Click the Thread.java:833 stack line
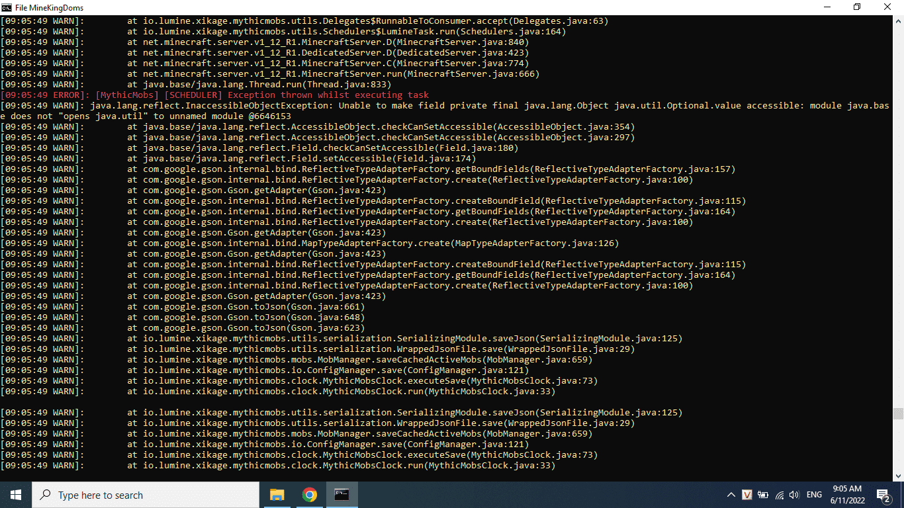 (x=195, y=85)
